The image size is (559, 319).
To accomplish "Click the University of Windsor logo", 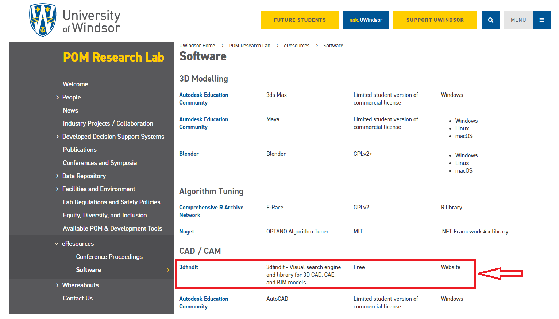I will [x=75, y=20].
